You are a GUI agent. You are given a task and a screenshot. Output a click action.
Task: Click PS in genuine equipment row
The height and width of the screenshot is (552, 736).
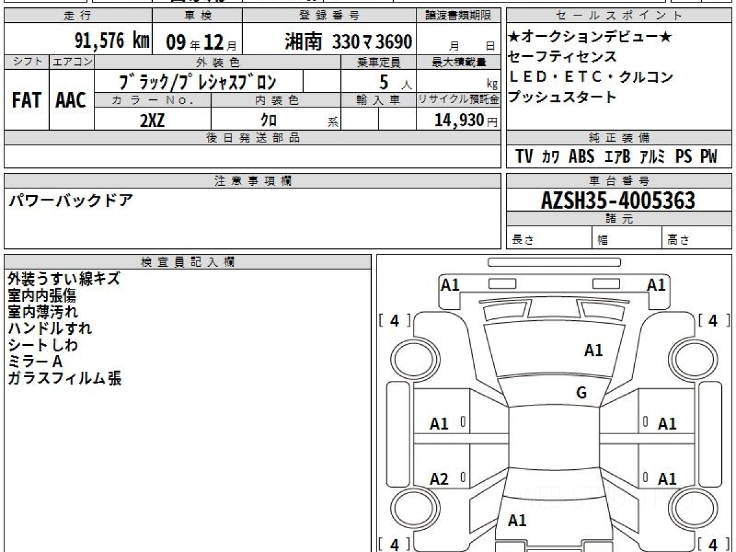click(683, 156)
